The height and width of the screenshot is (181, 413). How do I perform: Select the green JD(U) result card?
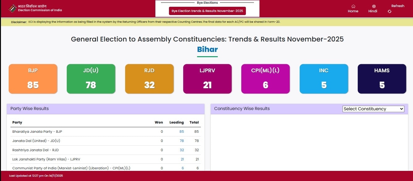[91, 79]
